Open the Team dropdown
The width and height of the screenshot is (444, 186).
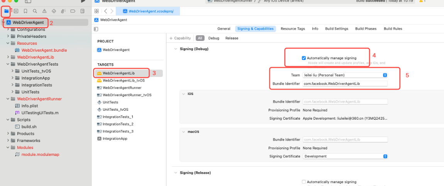tap(345, 75)
